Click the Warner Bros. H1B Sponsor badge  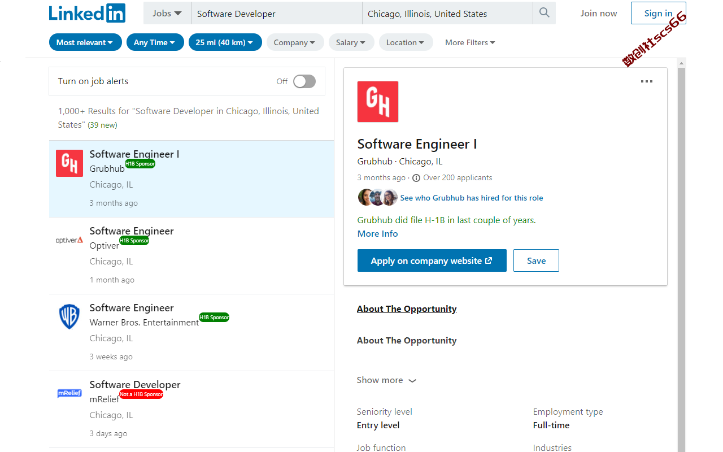pos(214,318)
